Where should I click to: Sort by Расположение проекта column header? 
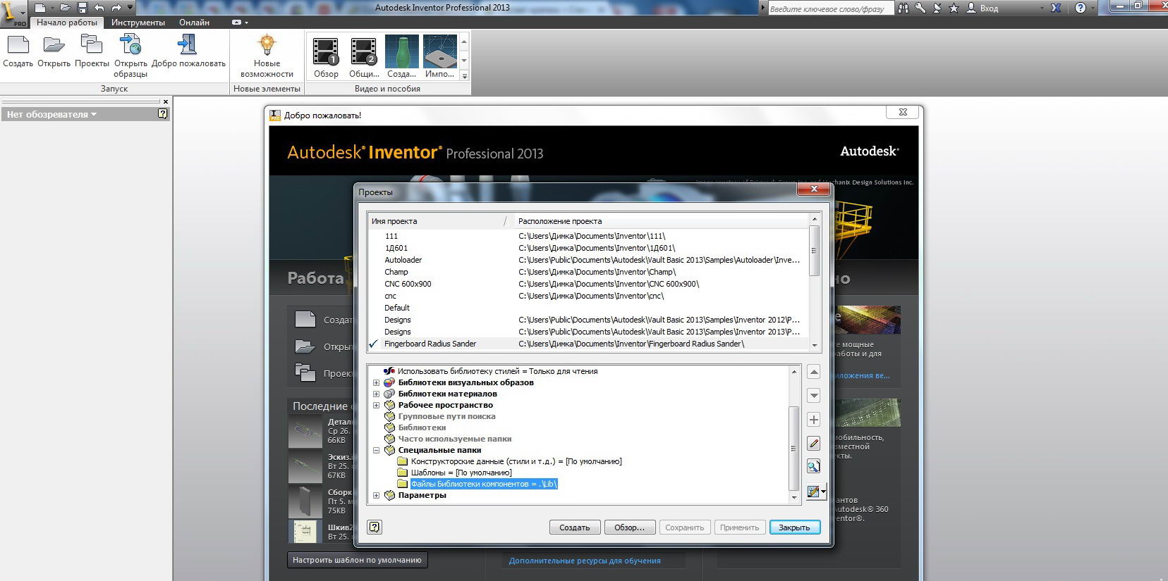point(662,221)
